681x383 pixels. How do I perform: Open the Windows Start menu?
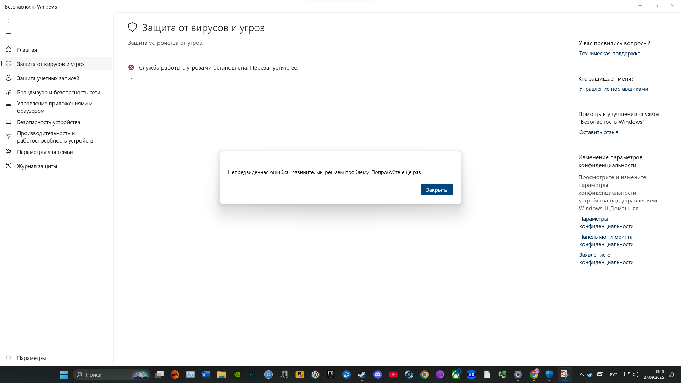click(x=64, y=374)
